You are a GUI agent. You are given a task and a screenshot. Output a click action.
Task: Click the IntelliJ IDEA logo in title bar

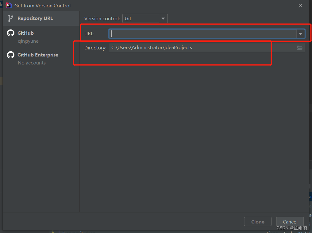pyautogui.click(x=9, y=6)
